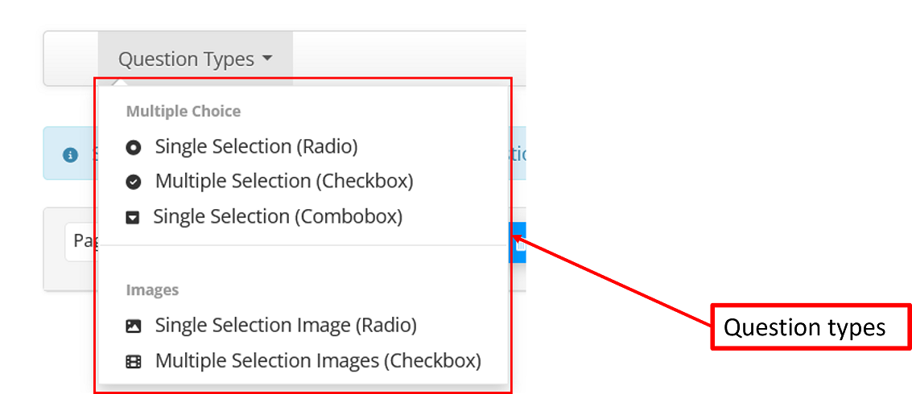
Task: Choose Multiple Selection Images (Checkbox) entry
Action: (x=318, y=361)
